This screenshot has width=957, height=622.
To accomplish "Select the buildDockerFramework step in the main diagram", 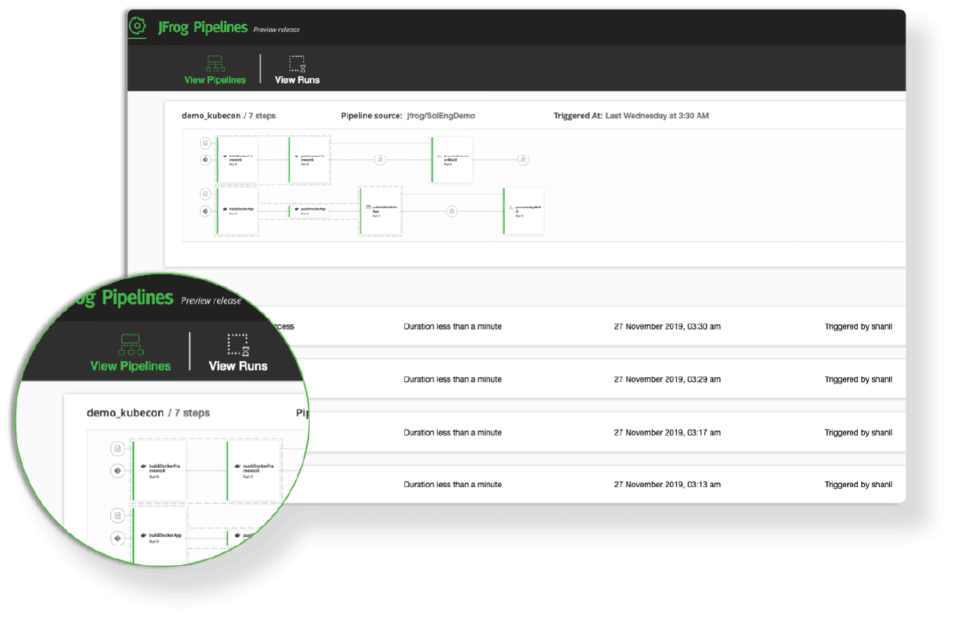I will [x=237, y=160].
